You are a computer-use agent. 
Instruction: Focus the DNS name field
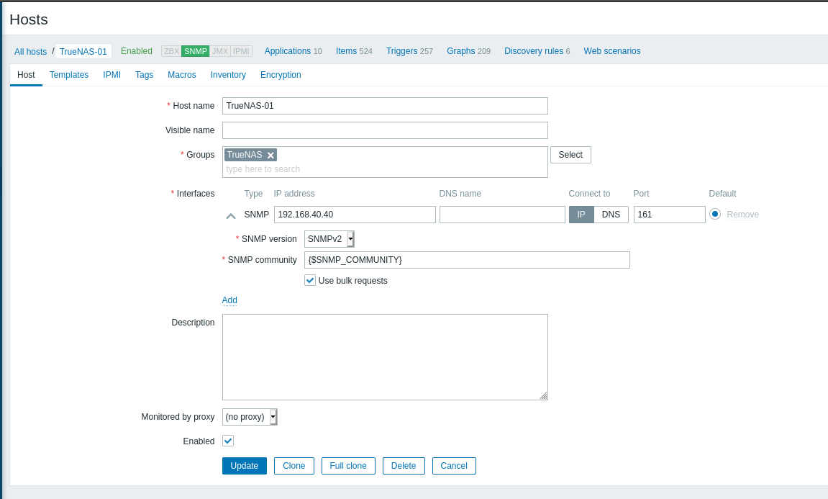tap(502, 214)
